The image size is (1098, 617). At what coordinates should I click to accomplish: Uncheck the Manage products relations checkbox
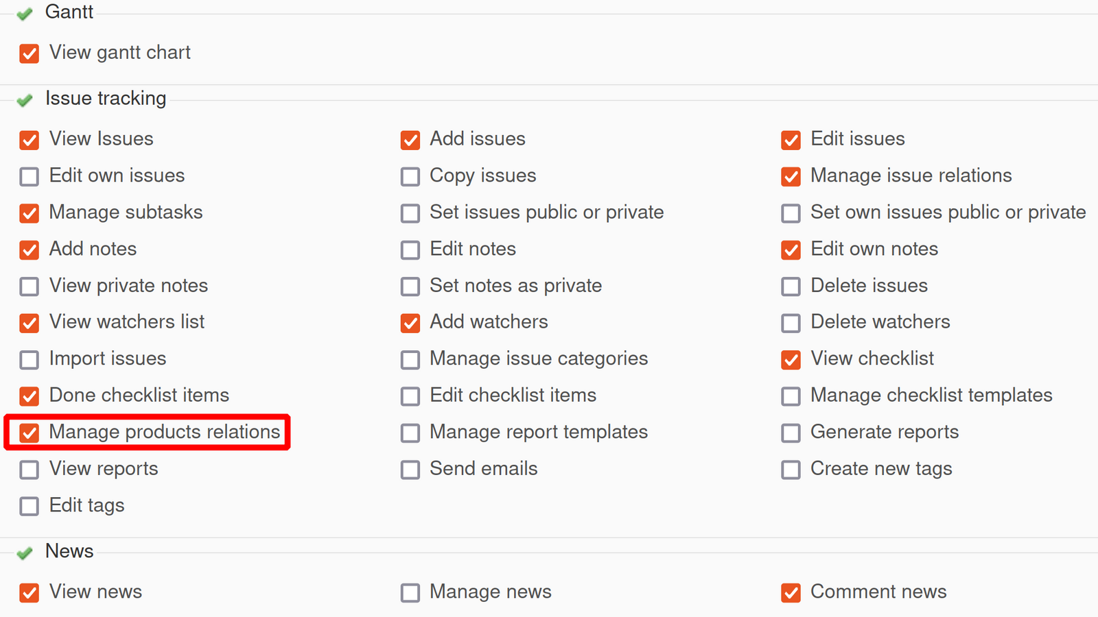pos(30,433)
